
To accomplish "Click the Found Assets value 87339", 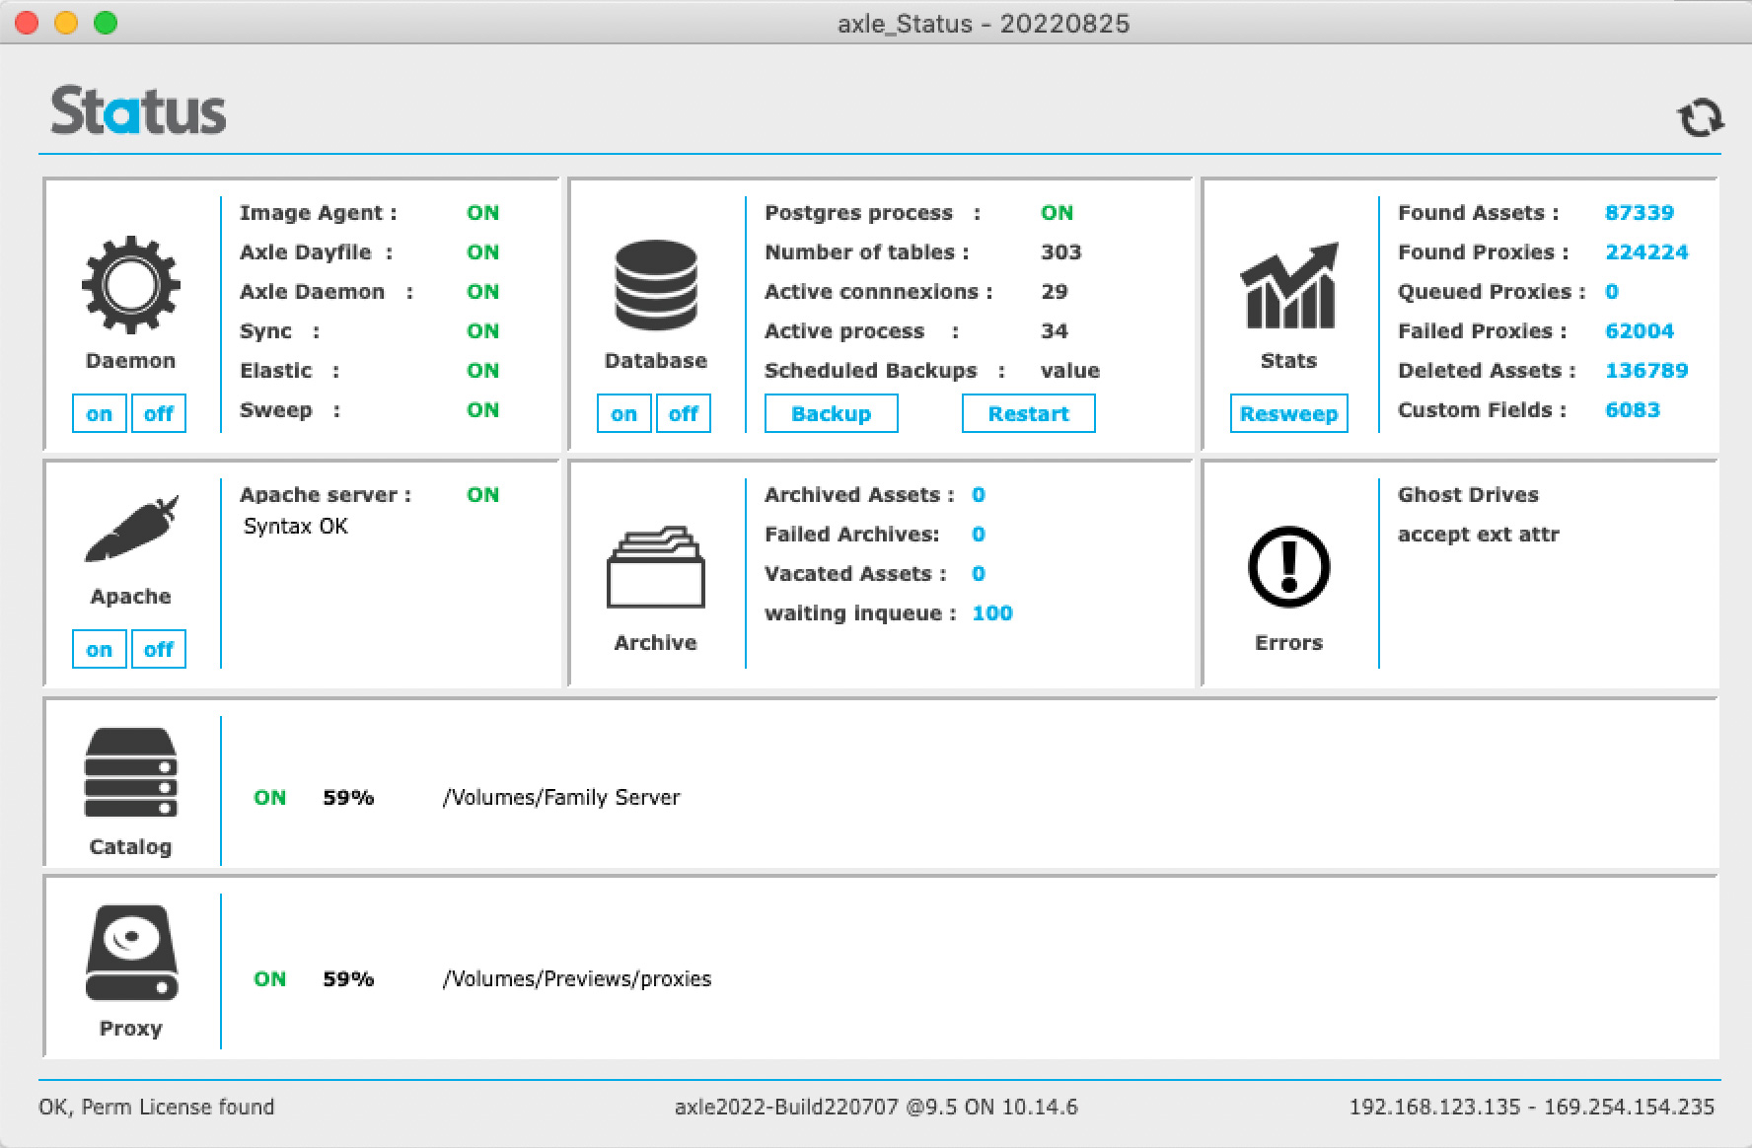I will click(x=1640, y=212).
